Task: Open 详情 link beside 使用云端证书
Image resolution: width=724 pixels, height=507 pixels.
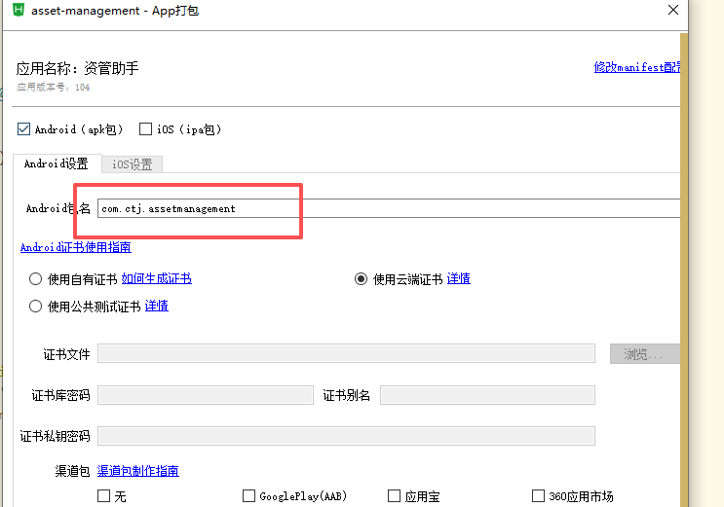Action: (458, 278)
